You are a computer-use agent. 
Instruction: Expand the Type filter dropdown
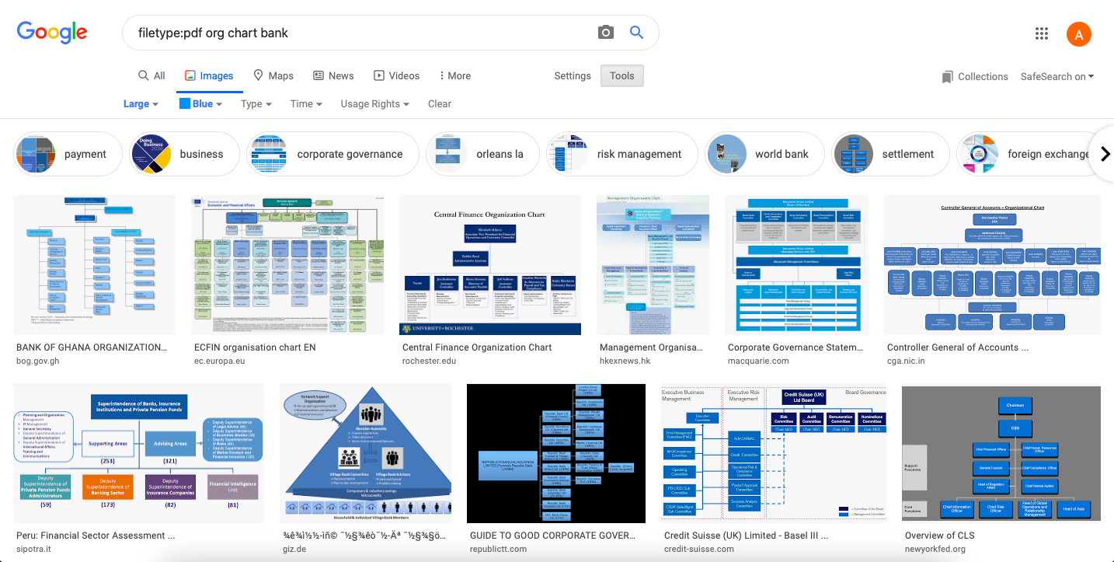click(256, 103)
